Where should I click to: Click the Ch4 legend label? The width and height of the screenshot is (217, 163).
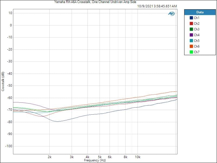tap(197, 35)
